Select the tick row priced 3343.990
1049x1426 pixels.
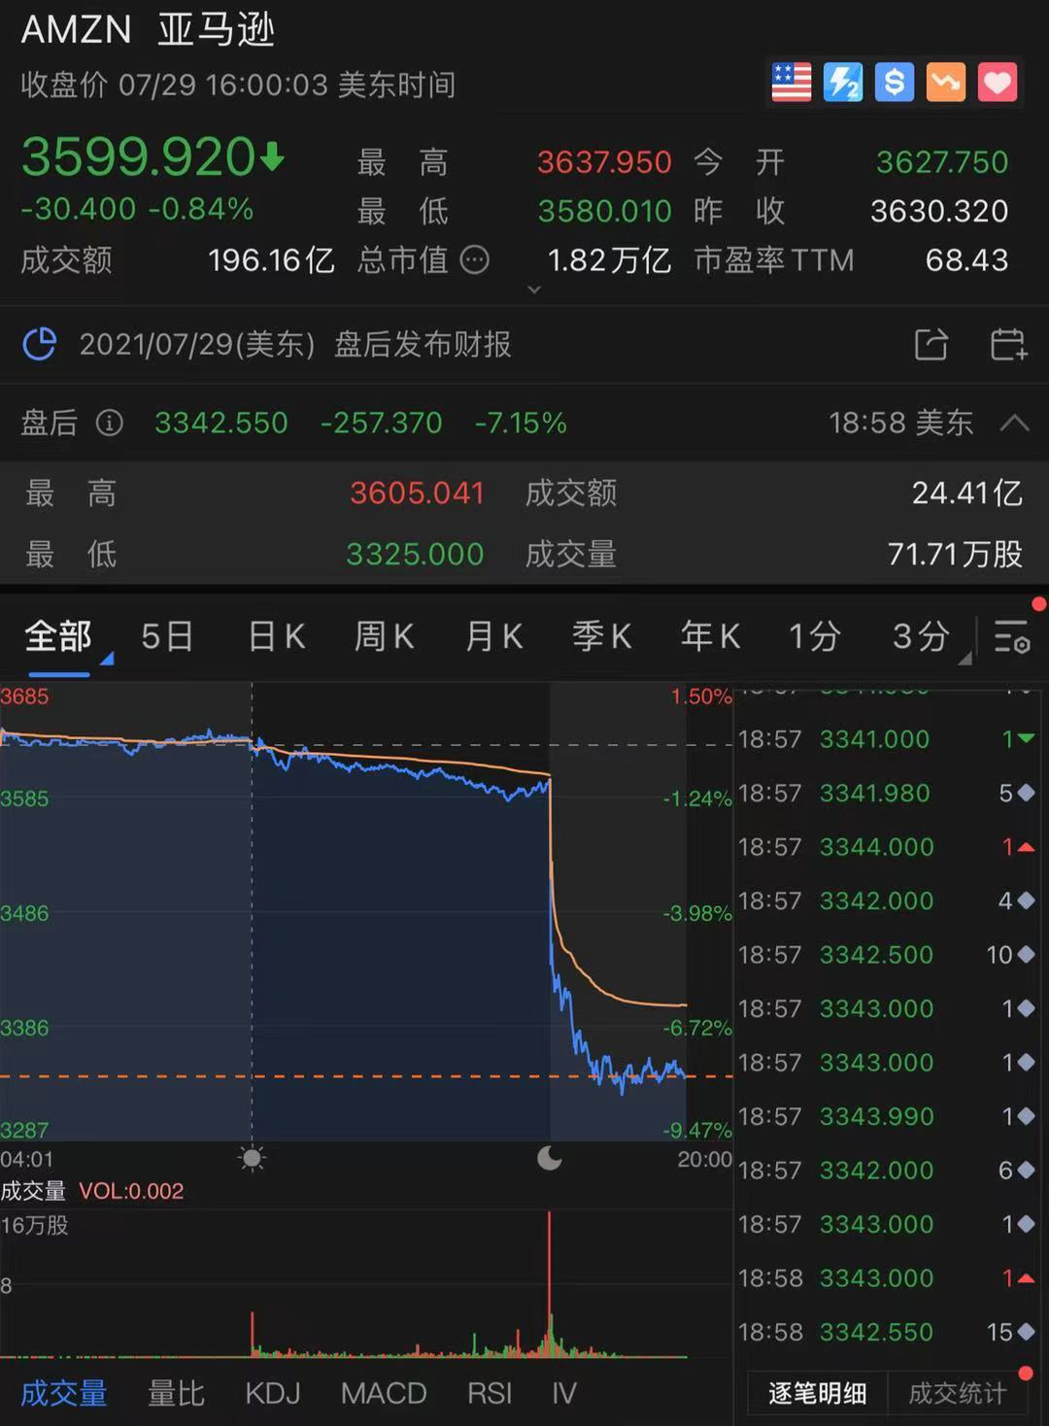click(886, 1116)
